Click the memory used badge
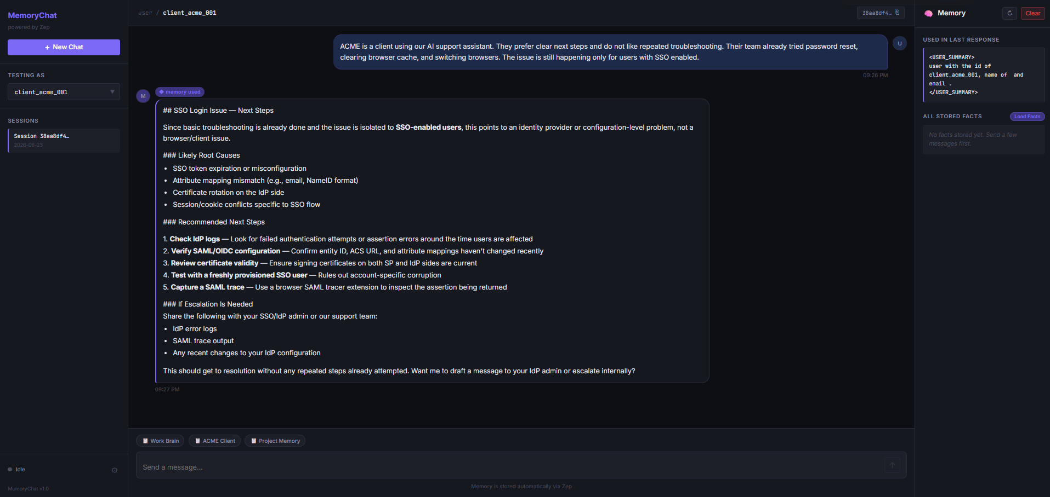 point(180,92)
